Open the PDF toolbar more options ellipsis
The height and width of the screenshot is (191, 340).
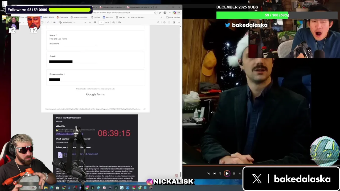(179, 23)
